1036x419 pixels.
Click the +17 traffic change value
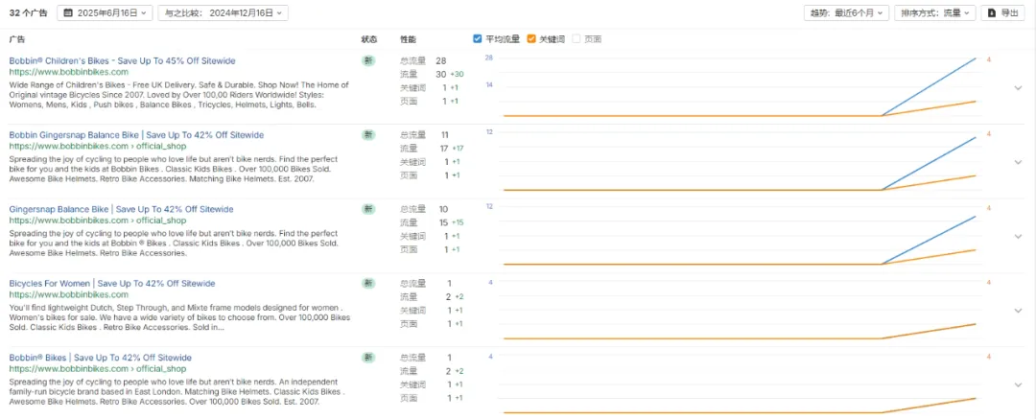click(459, 148)
